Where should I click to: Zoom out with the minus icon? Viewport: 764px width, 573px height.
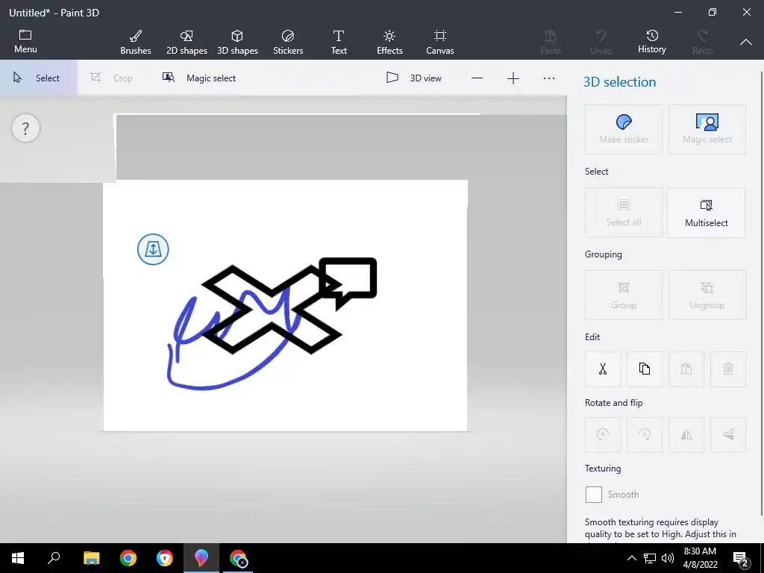coord(477,78)
